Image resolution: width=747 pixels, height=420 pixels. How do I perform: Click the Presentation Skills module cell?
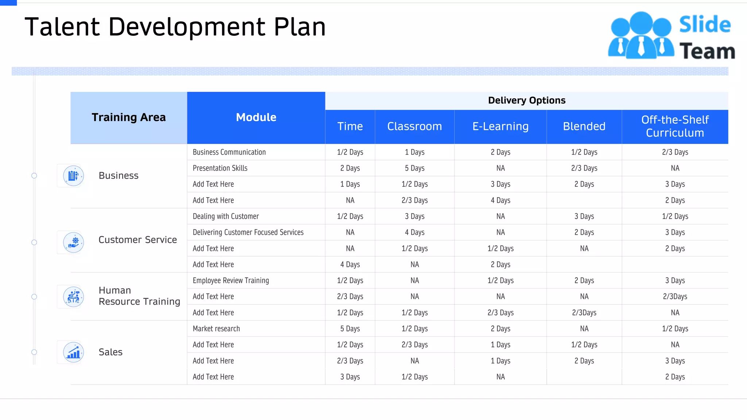pyautogui.click(x=256, y=168)
